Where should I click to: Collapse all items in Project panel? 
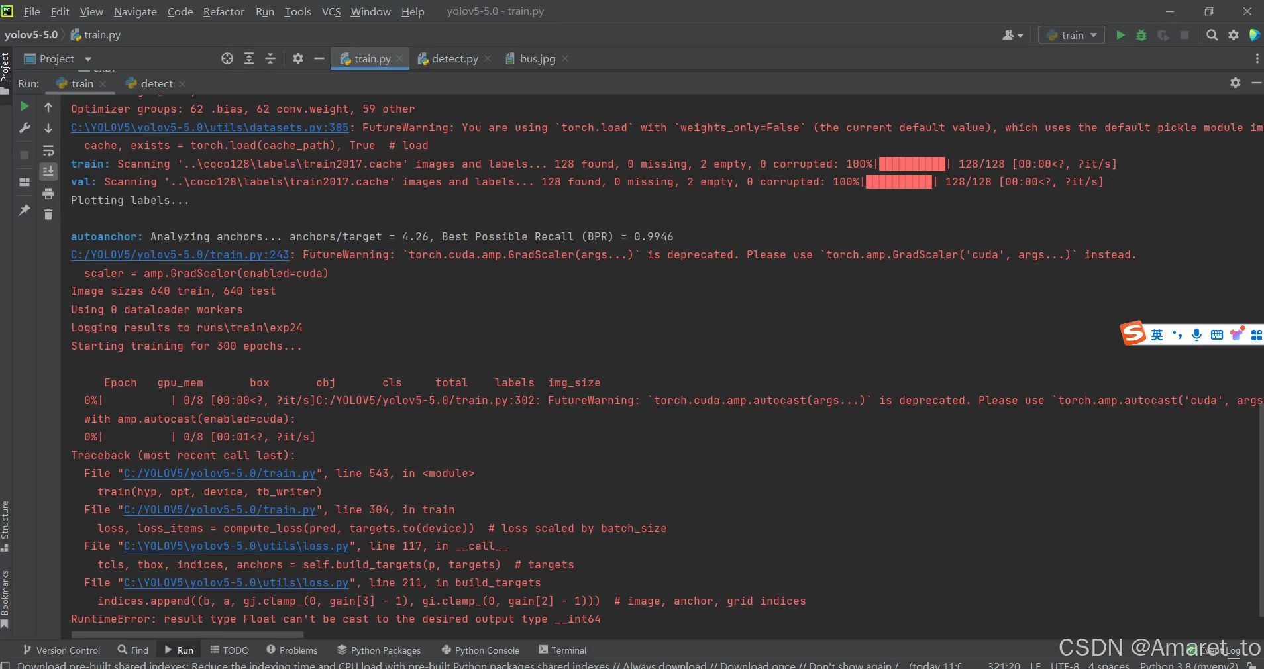coord(270,58)
